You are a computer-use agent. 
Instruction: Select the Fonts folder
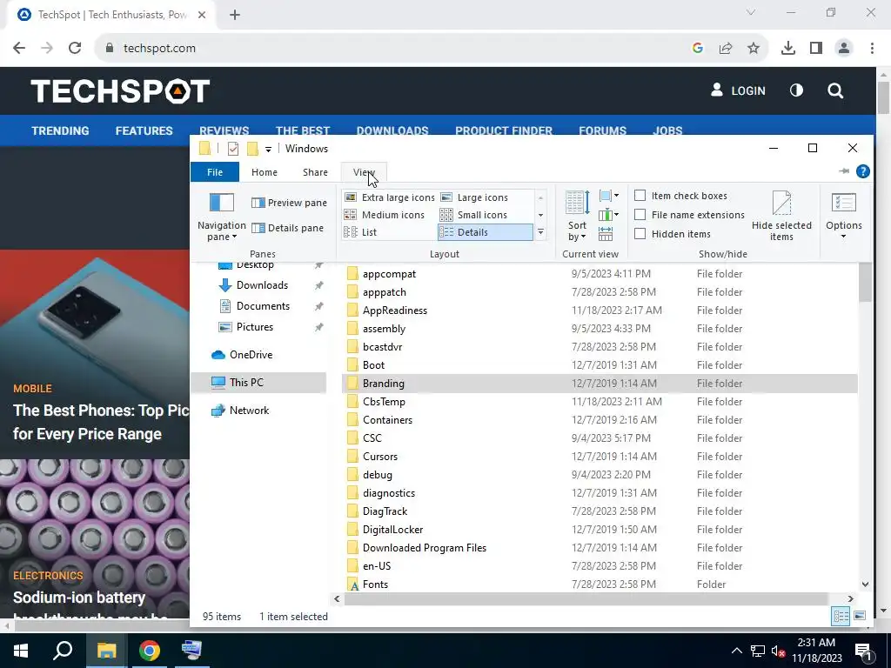375,584
